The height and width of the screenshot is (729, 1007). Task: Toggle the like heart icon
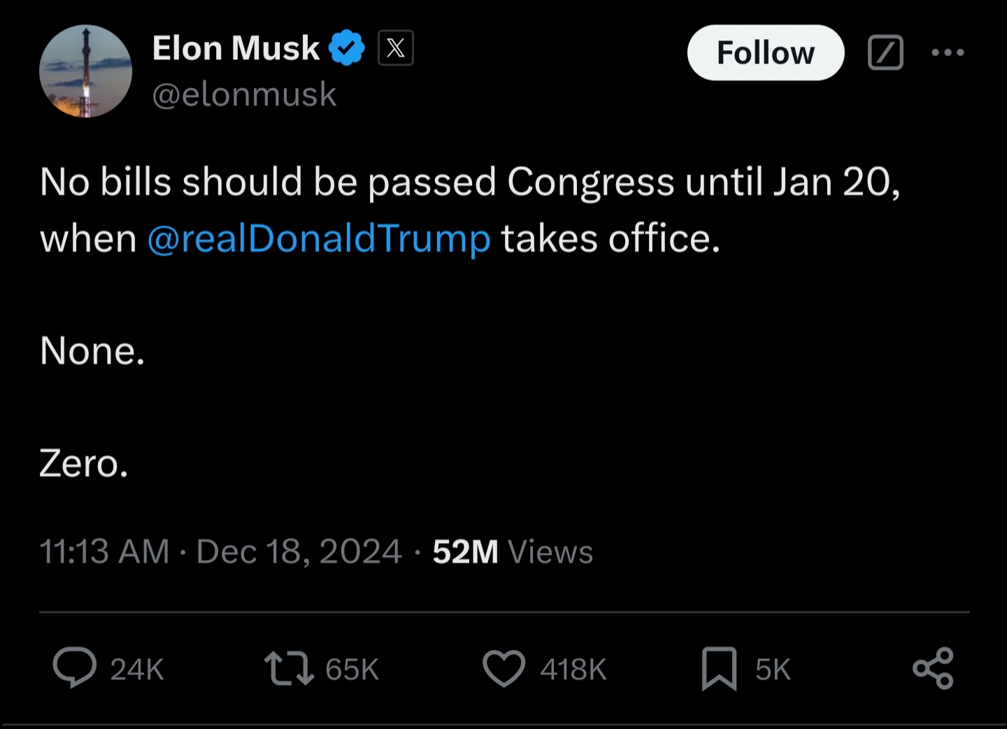[503, 668]
